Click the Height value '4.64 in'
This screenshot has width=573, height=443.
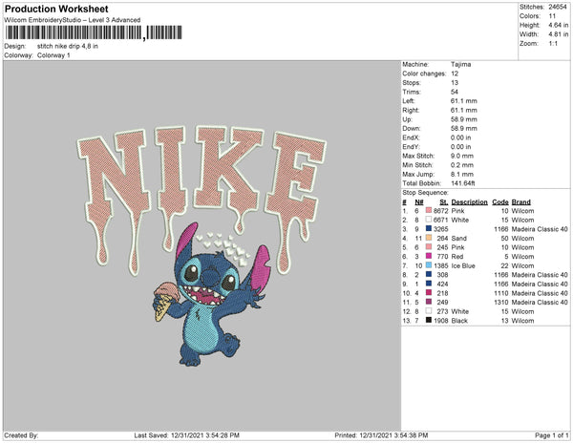(x=558, y=25)
